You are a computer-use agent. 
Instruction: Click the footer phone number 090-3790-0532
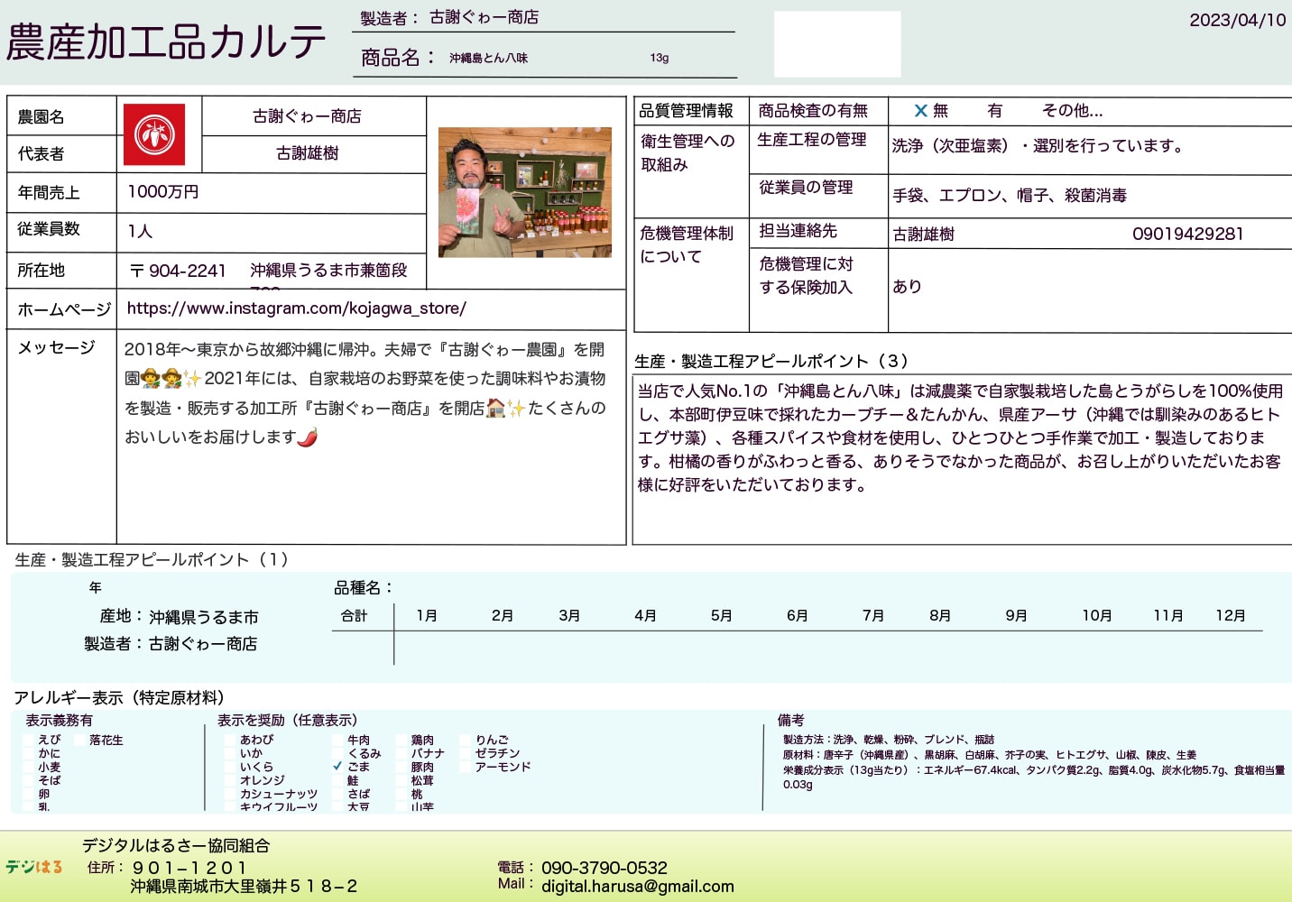tap(604, 868)
